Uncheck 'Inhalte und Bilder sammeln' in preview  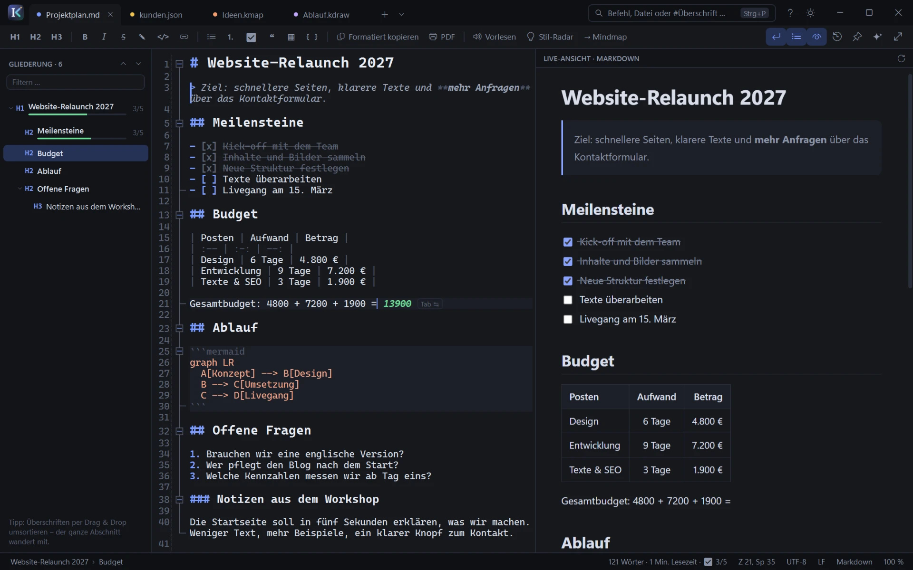pyautogui.click(x=568, y=262)
